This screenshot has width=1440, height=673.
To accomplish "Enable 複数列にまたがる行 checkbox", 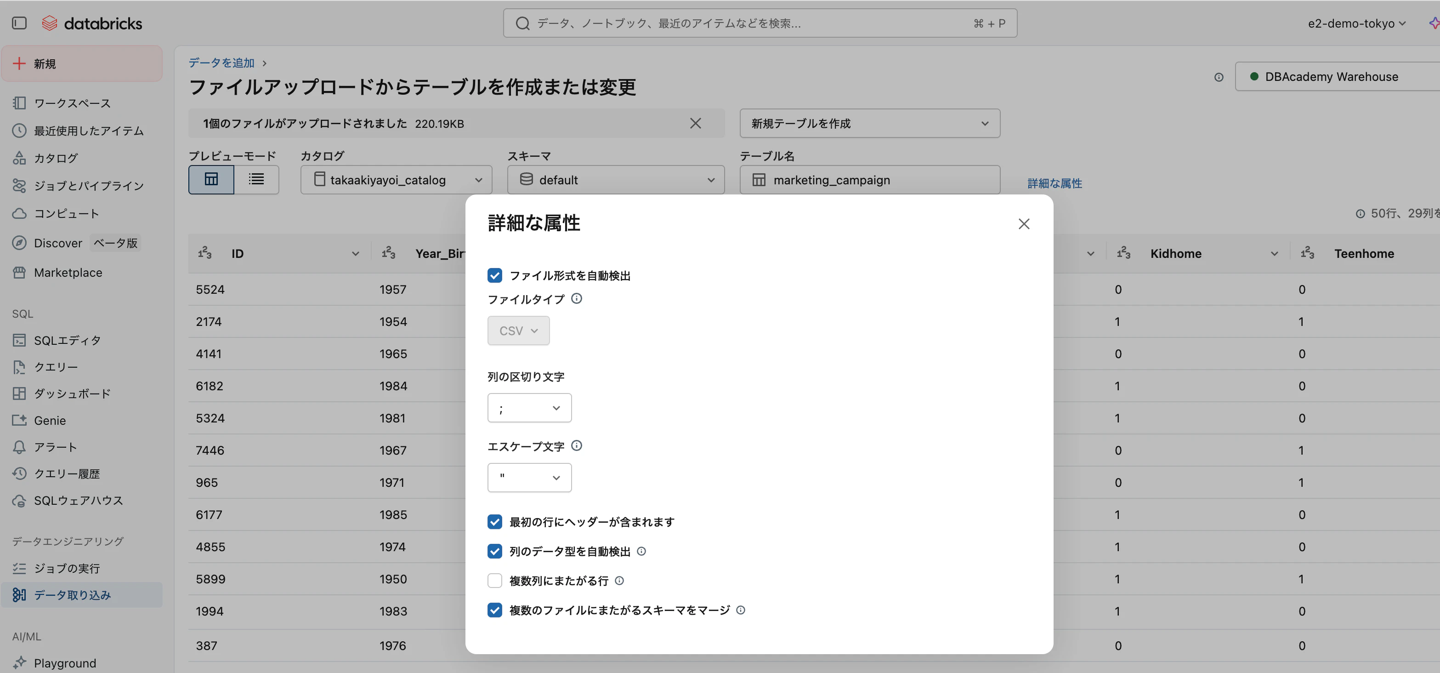I will tap(495, 581).
